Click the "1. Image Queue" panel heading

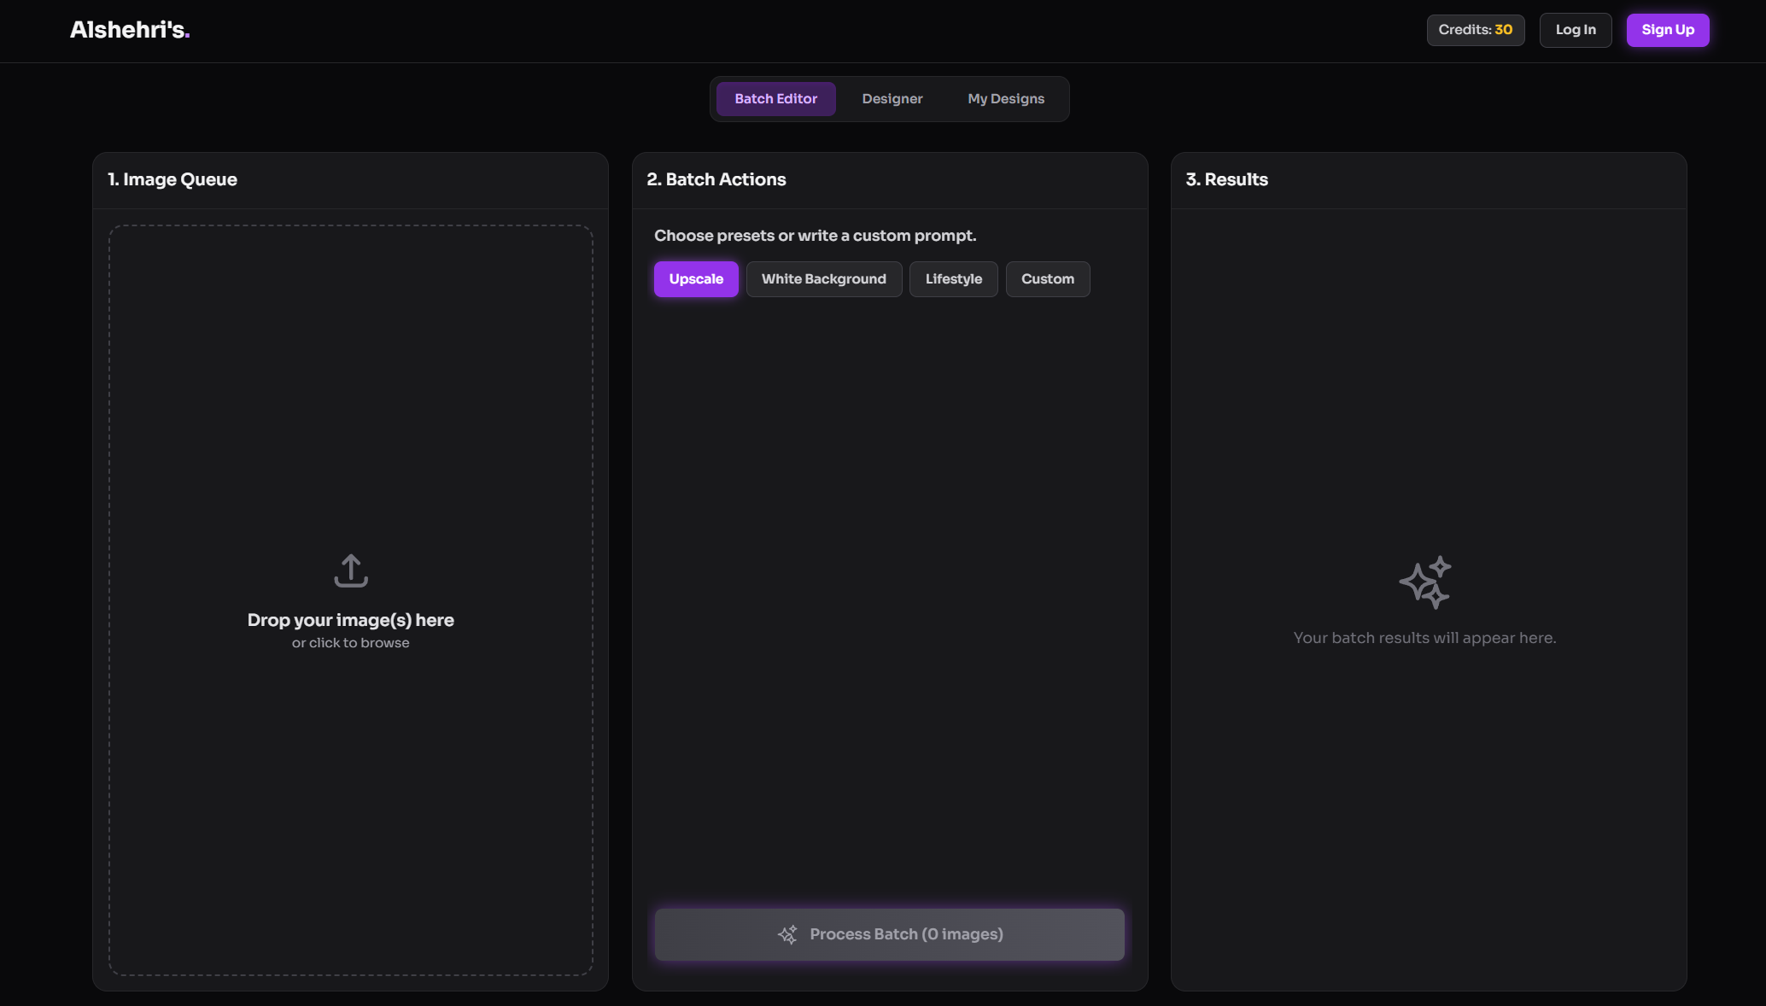(173, 179)
